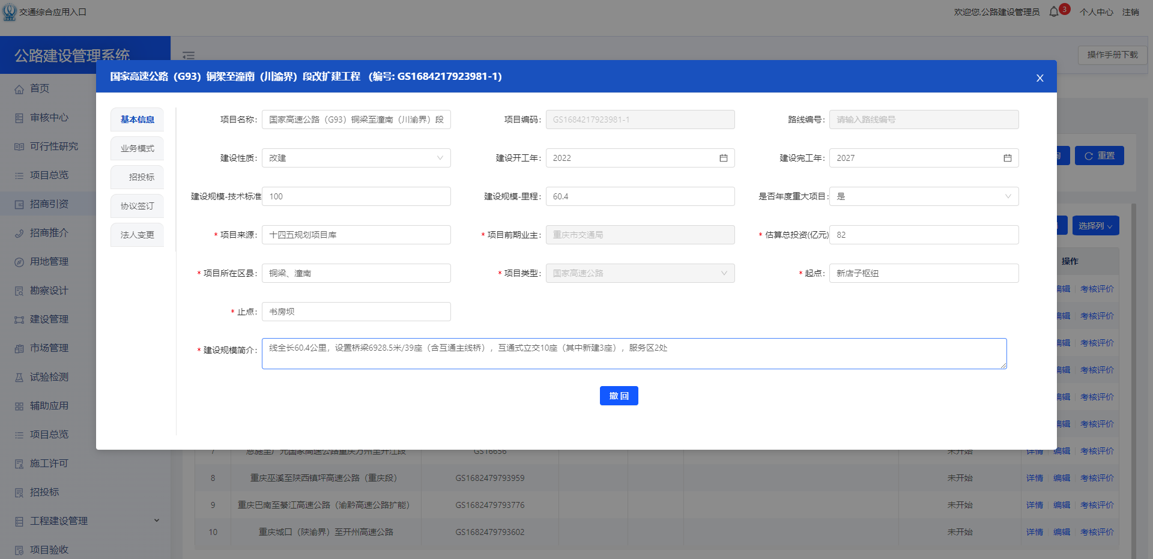Click the 工程建设管理 sidebar icon
Image resolution: width=1153 pixels, height=559 pixels.
coord(19,521)
